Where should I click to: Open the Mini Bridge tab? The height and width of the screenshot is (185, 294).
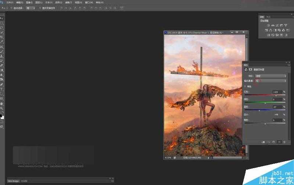click(x=13, y=181)
